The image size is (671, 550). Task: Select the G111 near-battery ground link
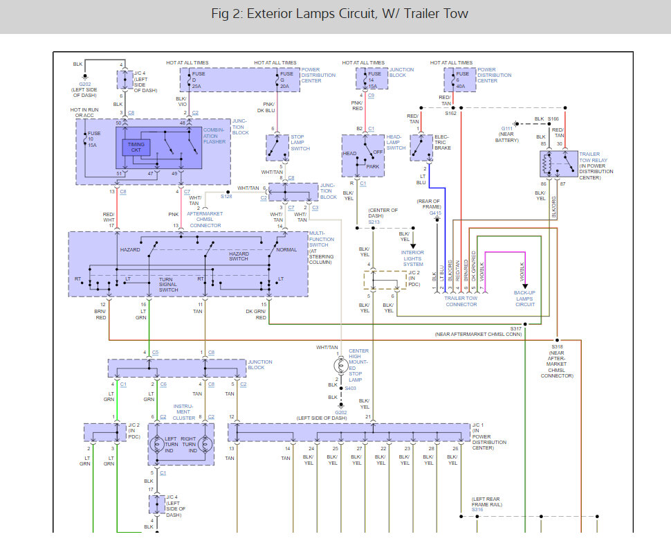click(x=506, y=129)
